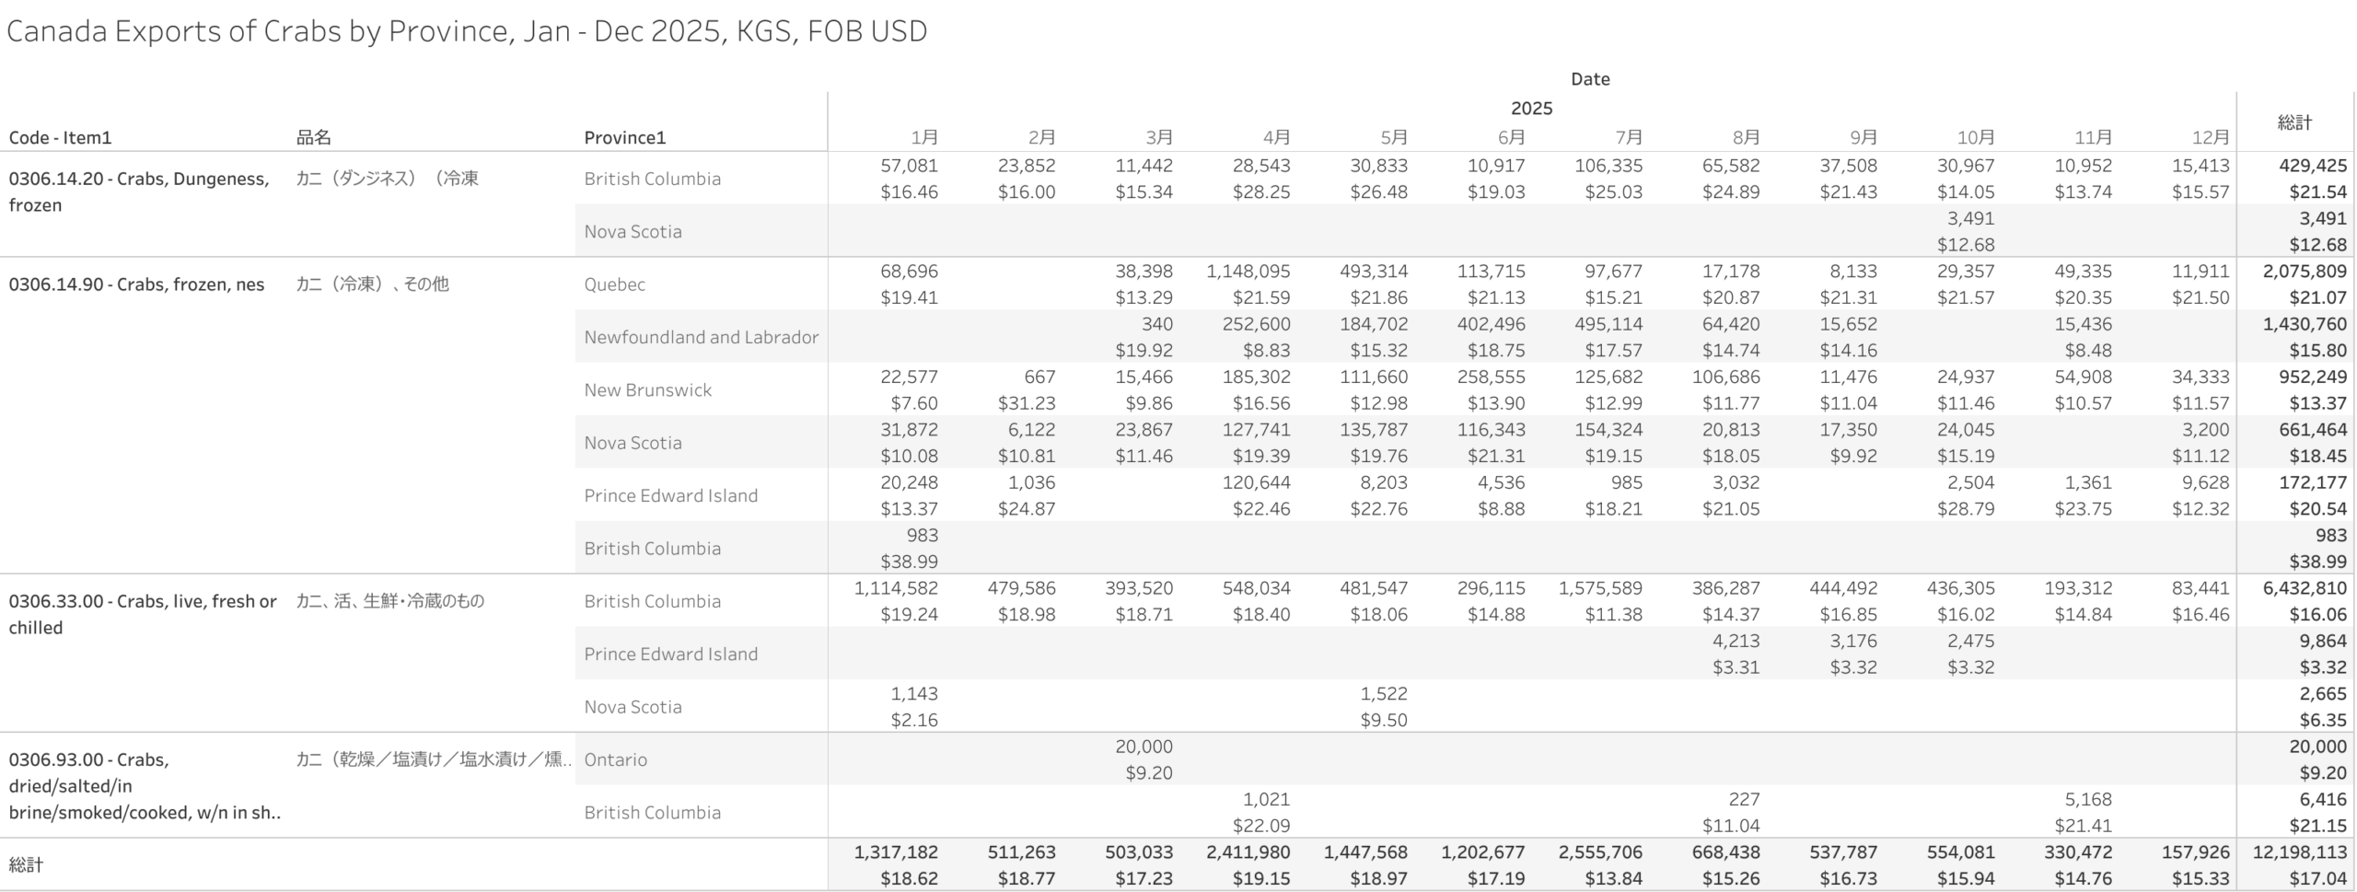This screenshot has width=2357, height=892.
Task: Click the report title about Canada crab exports
Action: (x=466, y=31)
